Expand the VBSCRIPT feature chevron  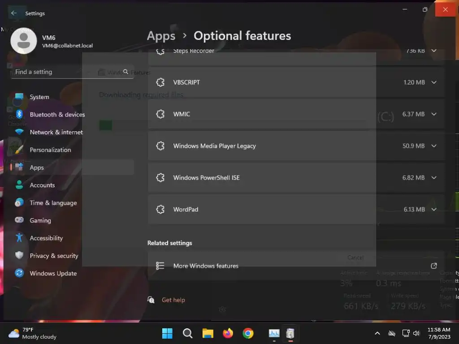click(x=434, y=82)
